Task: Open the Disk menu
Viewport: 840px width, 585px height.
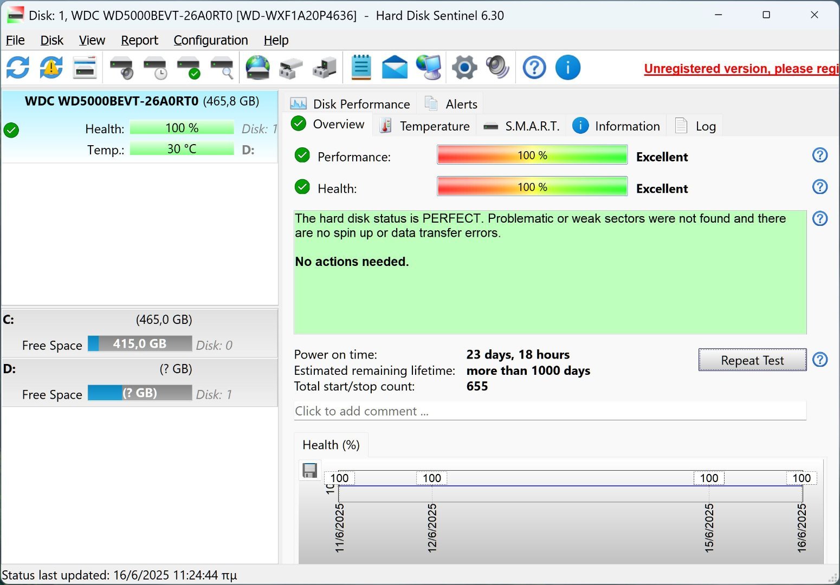Action: click(x=52, y=41)
